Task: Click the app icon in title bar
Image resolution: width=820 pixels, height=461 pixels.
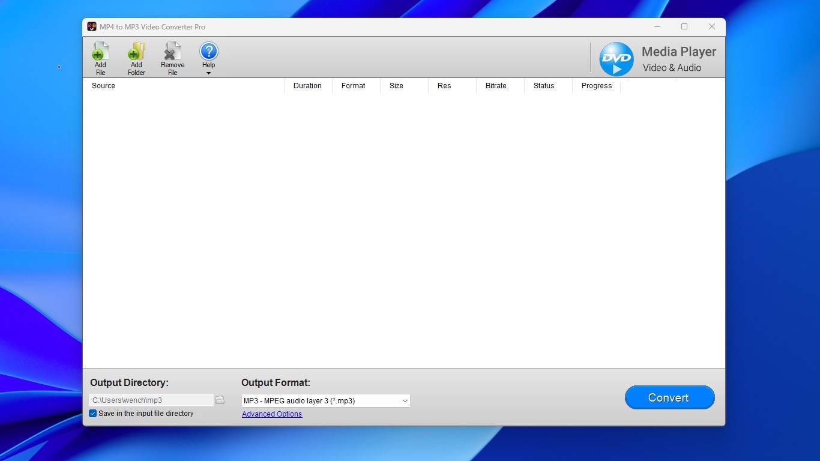Action: (x=92, y=26)
